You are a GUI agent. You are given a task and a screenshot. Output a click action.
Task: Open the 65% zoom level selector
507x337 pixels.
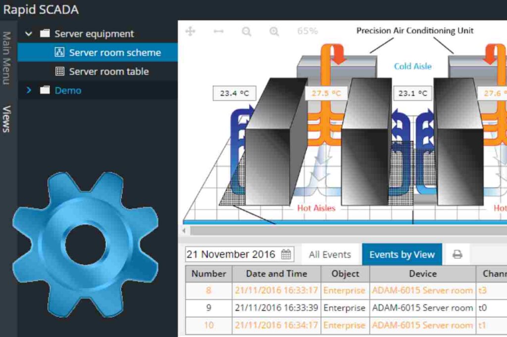(x=307, y=31)
